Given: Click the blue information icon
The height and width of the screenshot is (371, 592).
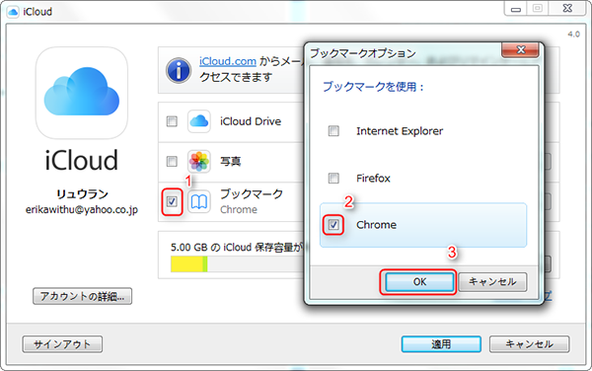Looking at the screenshot, I should point(179,70).
